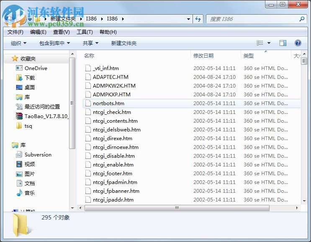Click the OneDrive icon in sidebar
311x242 pixels.
pos(19,68)
